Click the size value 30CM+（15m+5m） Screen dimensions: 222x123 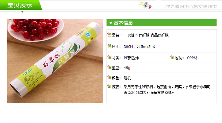coord(140,46)
